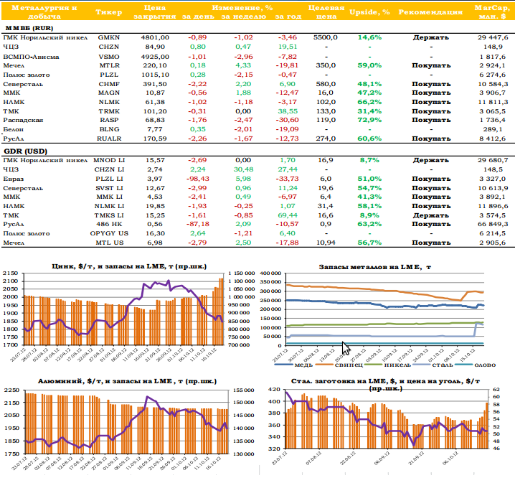Click 'Покупать' in the MTLR row
The height and width of the screenshot is (478, 515).
(431, 65)
